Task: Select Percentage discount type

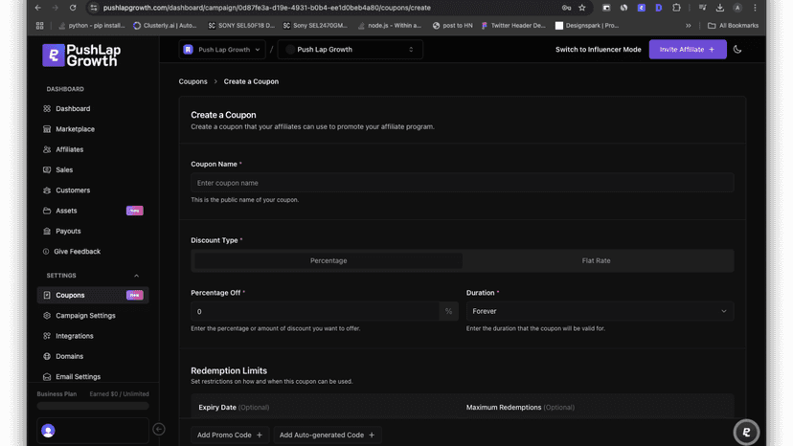Action: click(x=329, y=261)
